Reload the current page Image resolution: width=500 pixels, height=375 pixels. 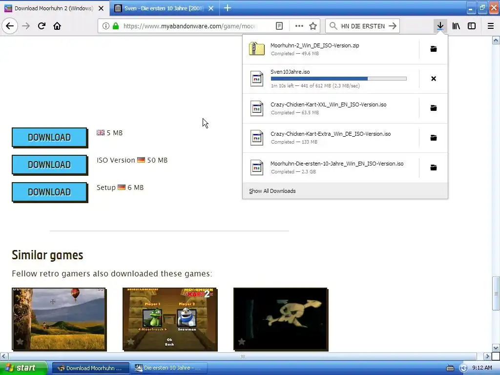coord(42,26)
